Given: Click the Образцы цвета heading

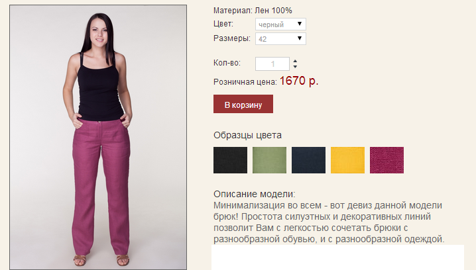Looking at the screenshot, I should coord(247,135).
